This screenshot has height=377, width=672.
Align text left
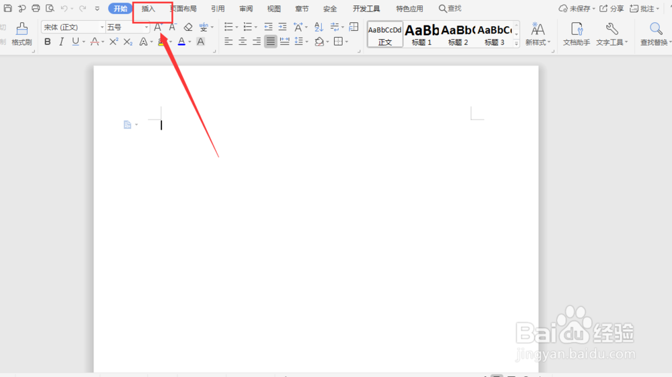[228, 42]
